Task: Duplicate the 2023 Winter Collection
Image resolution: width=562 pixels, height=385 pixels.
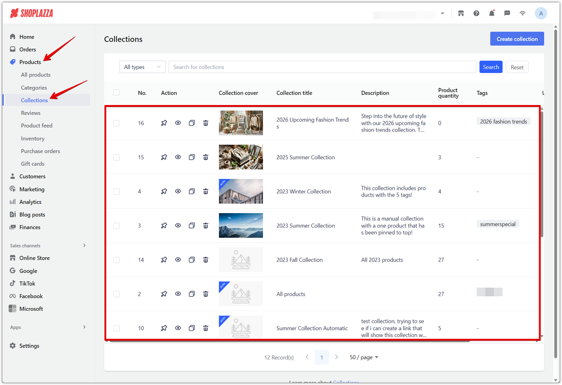Action: pos(191,192)
